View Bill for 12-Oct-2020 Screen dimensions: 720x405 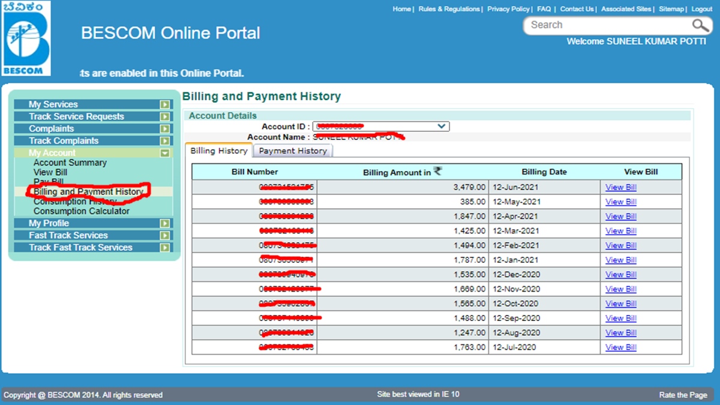pos(621,304)
